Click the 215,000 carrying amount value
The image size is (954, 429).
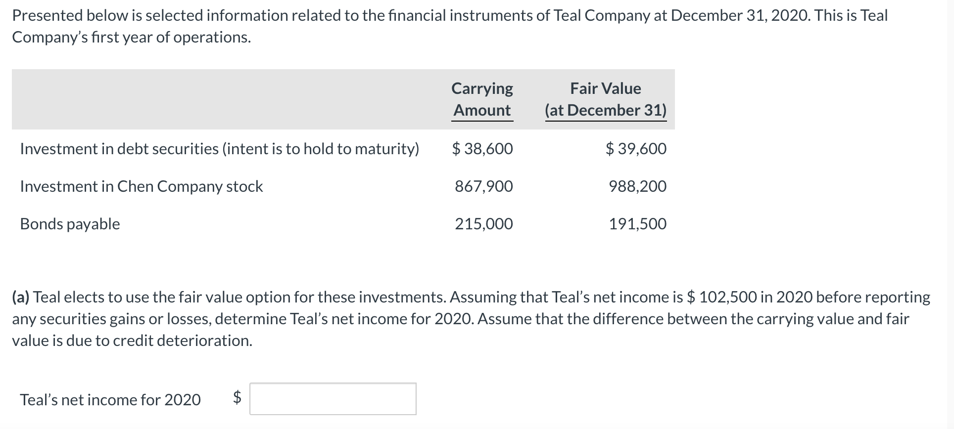point(483,224)
